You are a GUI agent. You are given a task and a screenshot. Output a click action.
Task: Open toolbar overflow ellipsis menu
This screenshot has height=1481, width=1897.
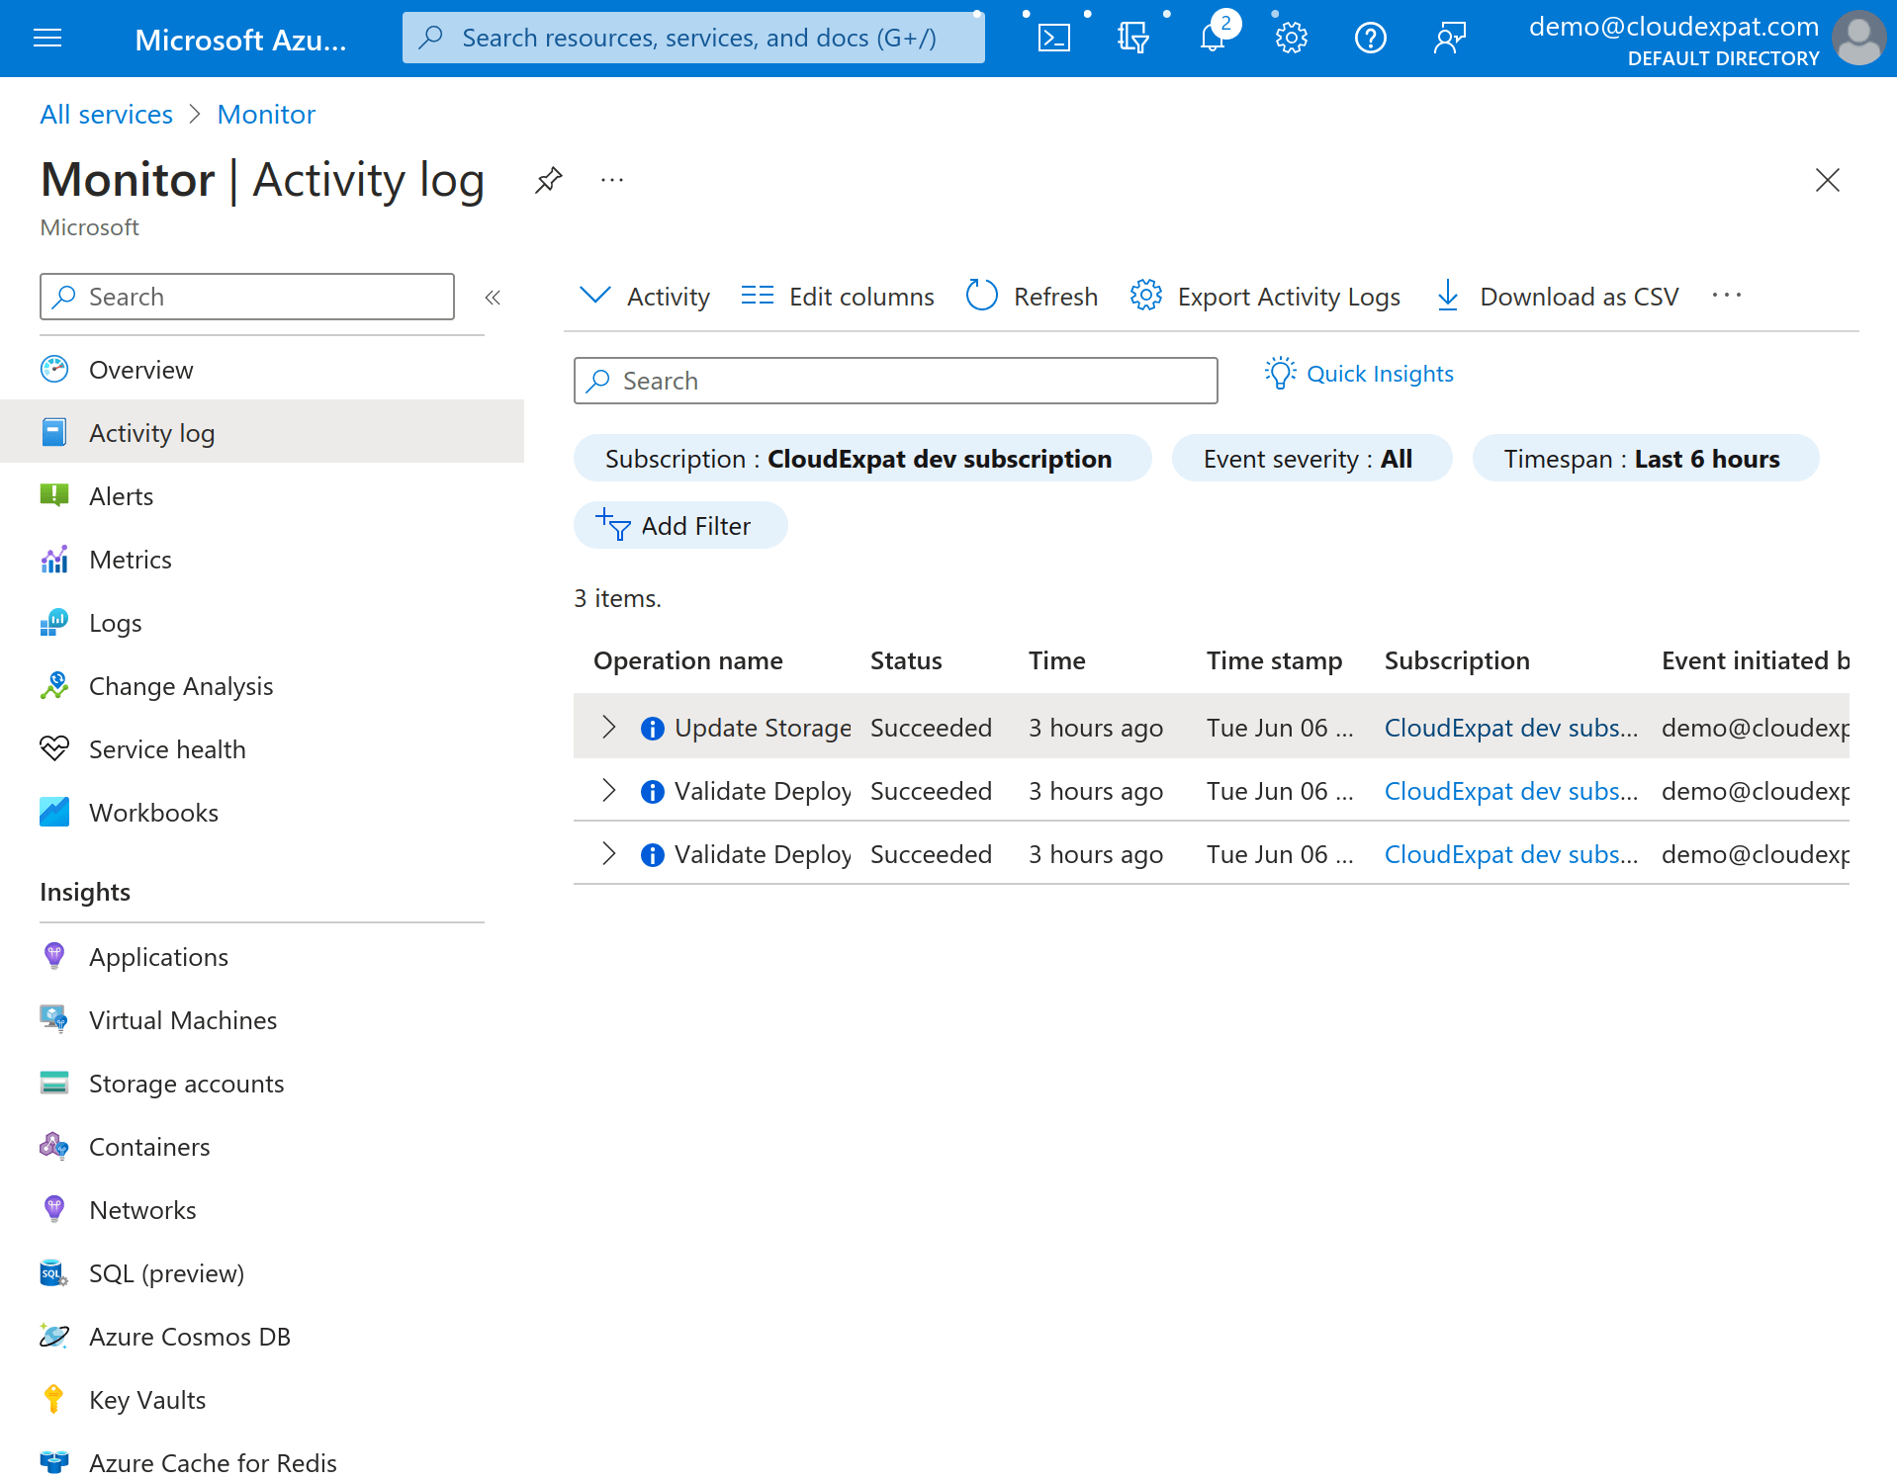[x=1727, y=297]
